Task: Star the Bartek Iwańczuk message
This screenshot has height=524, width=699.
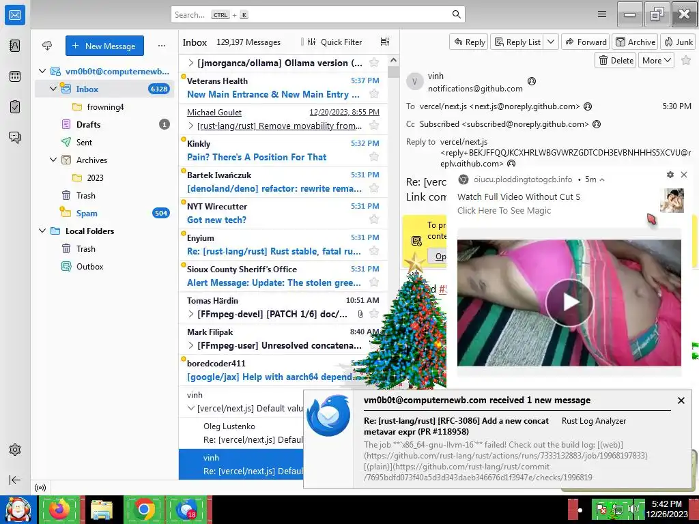Action: pyautogui.click(x=374, y=188)
